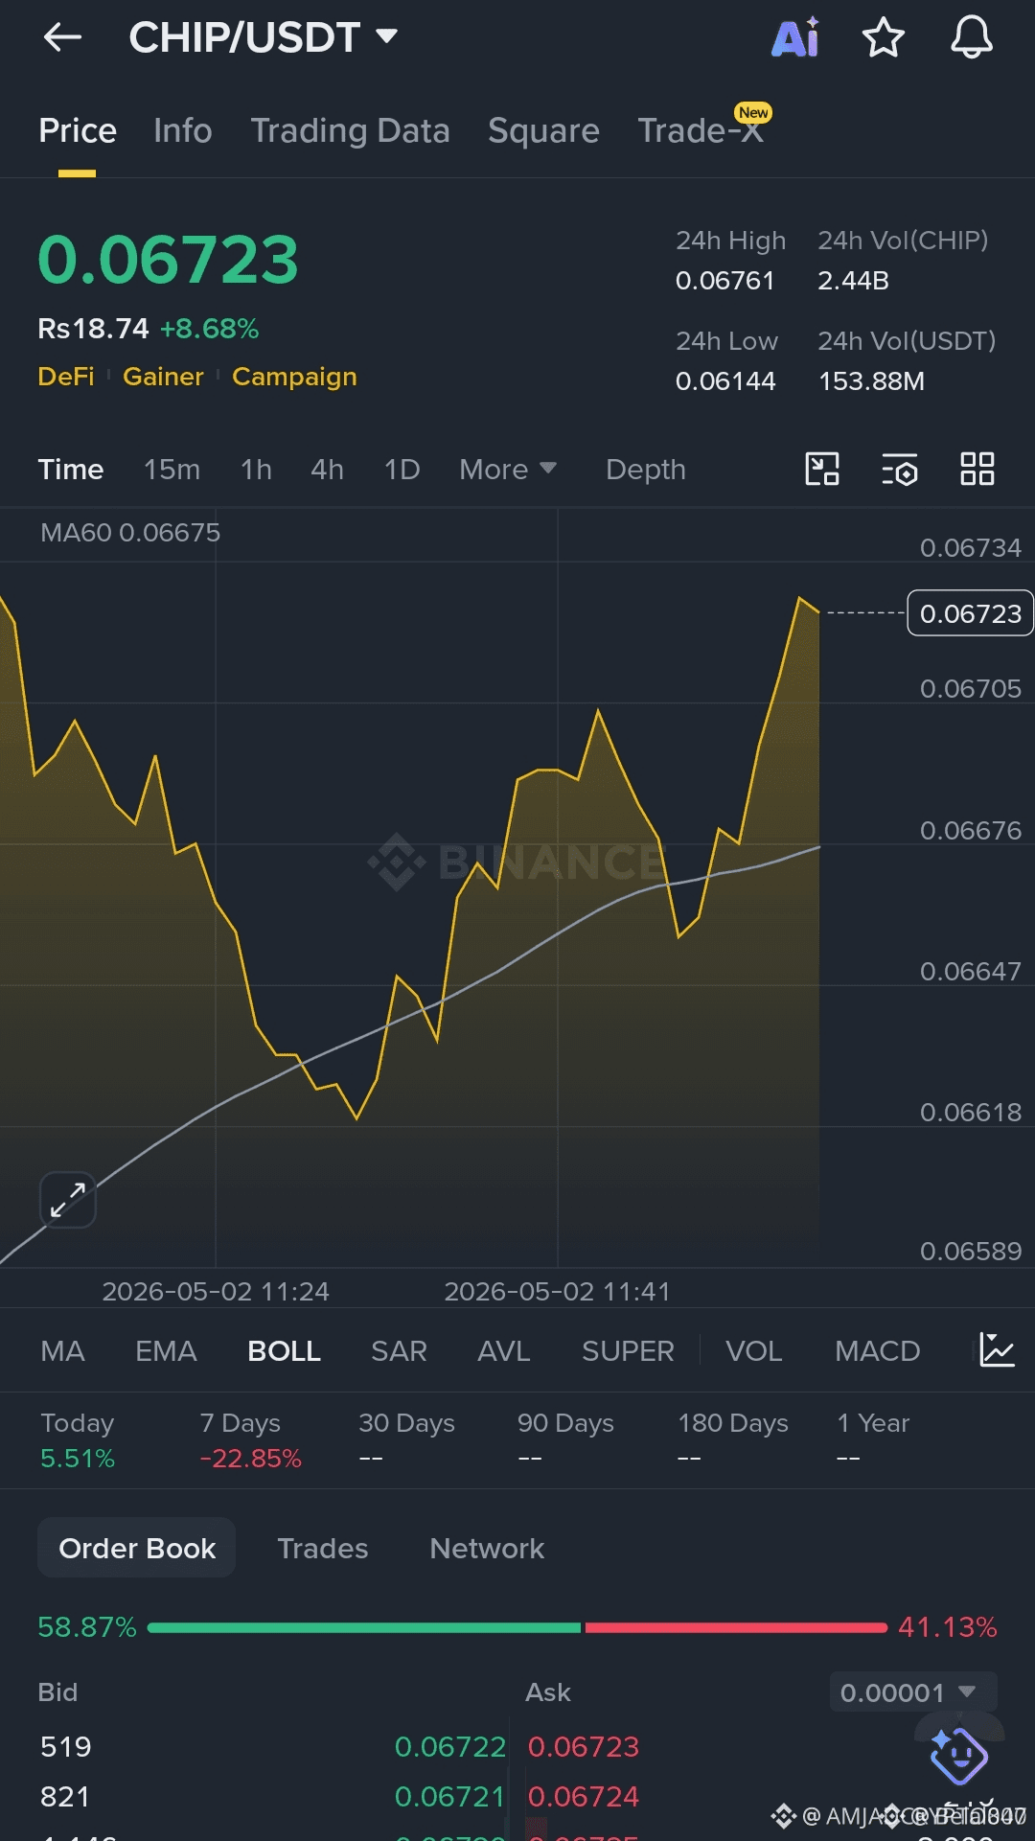This screenshot has height=1841, width=1035.
Task: Select the 1D interval
Action: 402,470
